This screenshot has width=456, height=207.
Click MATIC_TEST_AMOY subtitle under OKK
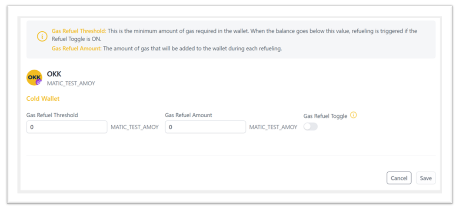click(x=71, y=83)
